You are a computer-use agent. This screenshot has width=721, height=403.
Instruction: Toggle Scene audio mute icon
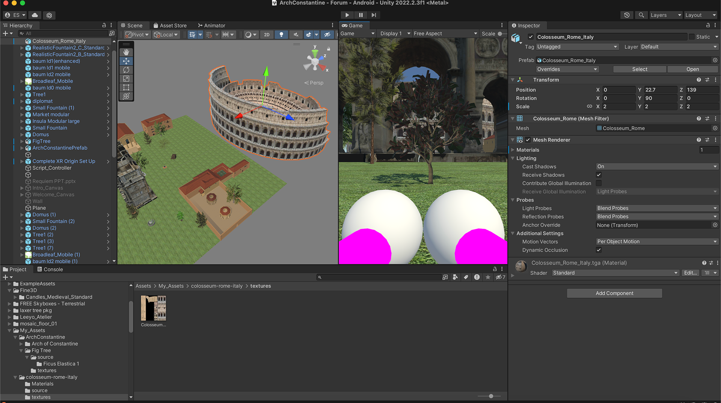296,35
